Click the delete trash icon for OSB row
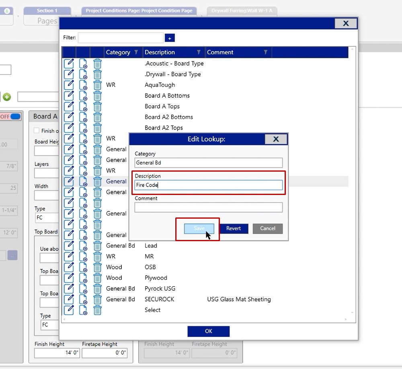 (97, 267)
